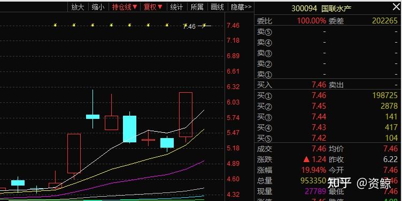Click the large cyan candlestick below 5.74
Image resolution: width=402 pixels, height=201 pixels.
tap(129, 129)
